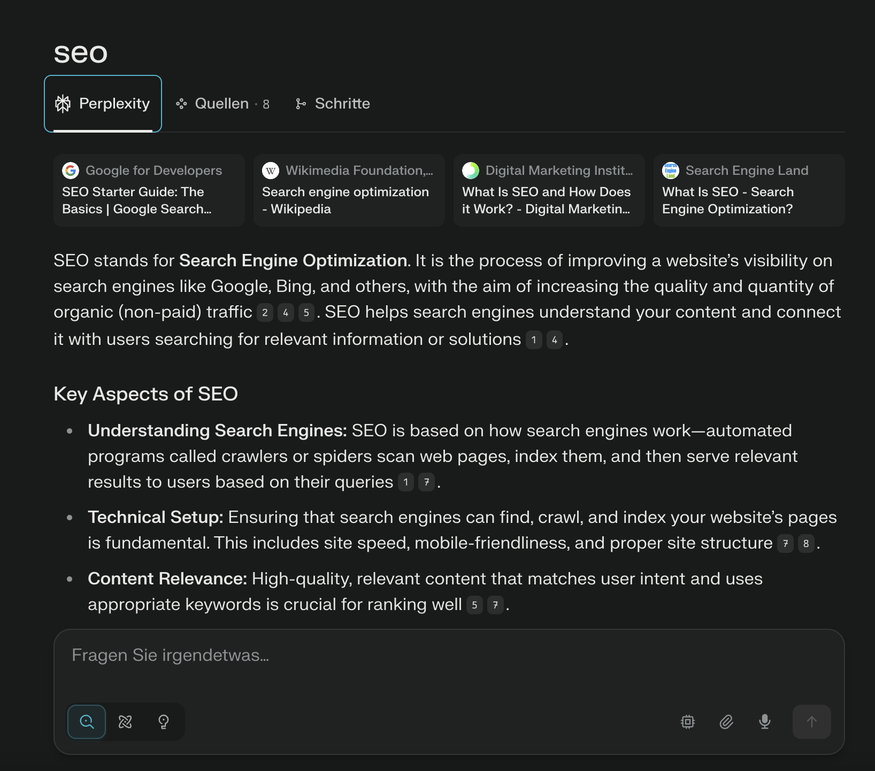Click the 'Understanding Search Engines:' bullet label

[x=218, y=430]
